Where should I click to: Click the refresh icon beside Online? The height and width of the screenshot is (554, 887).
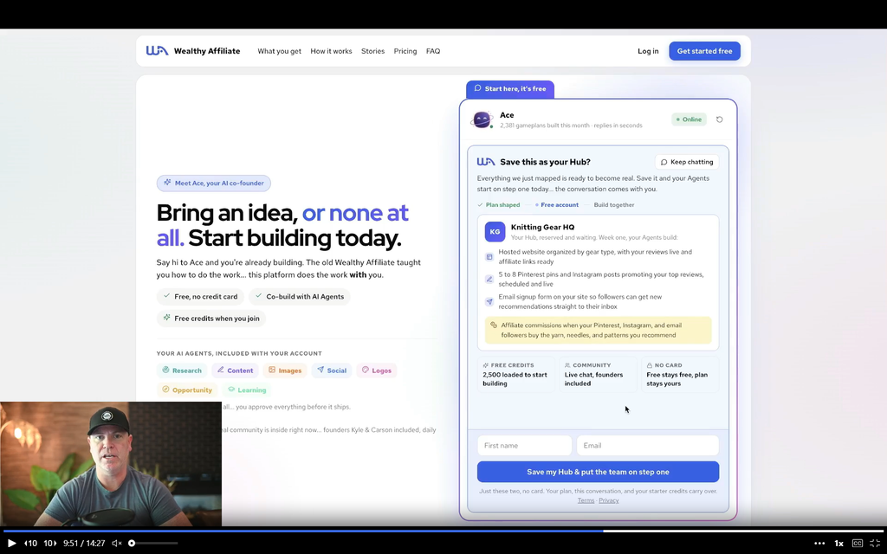pyautogui.click(x=720, y=119)
